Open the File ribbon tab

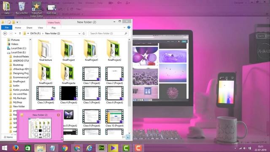7,27
